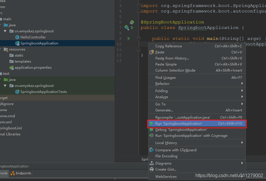The height and width of the screenshot is (181, 266).
Task: Click the @SpringBootApplication annotation in editor
Action: click(172, 22)
